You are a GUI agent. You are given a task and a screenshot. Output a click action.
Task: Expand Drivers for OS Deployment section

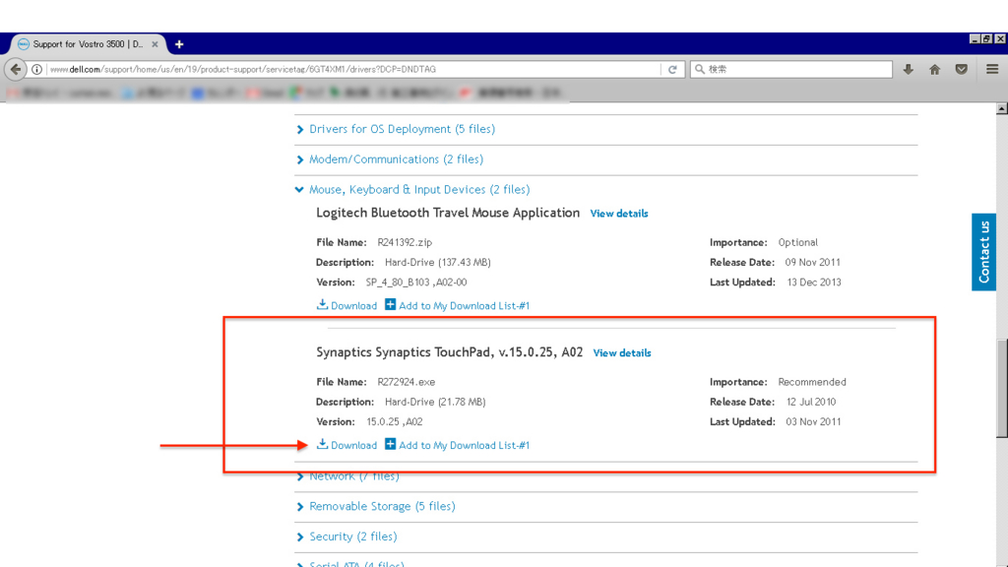pos(402,129)
